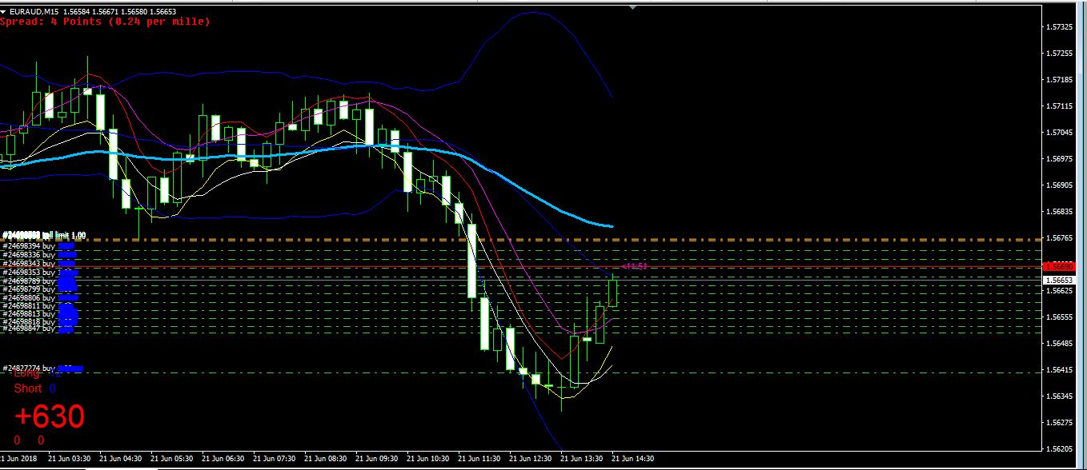
Task: Click the red Spread: 4 Points text
Action: point(105,22)
